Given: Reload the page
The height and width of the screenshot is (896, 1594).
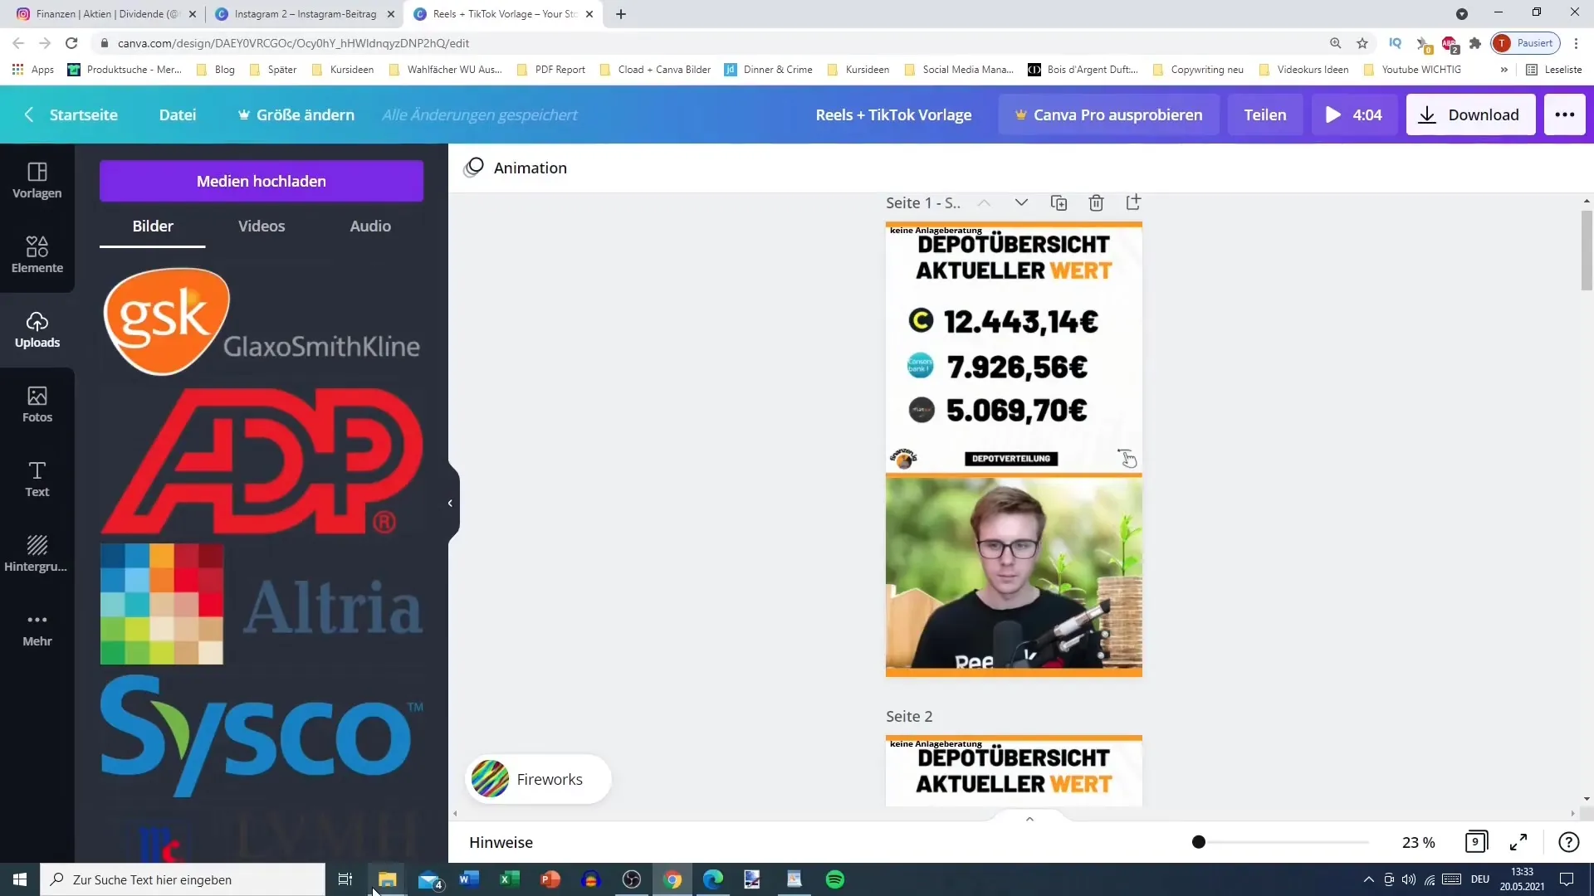Looking at the screenshot, I should tap(72, 43).
